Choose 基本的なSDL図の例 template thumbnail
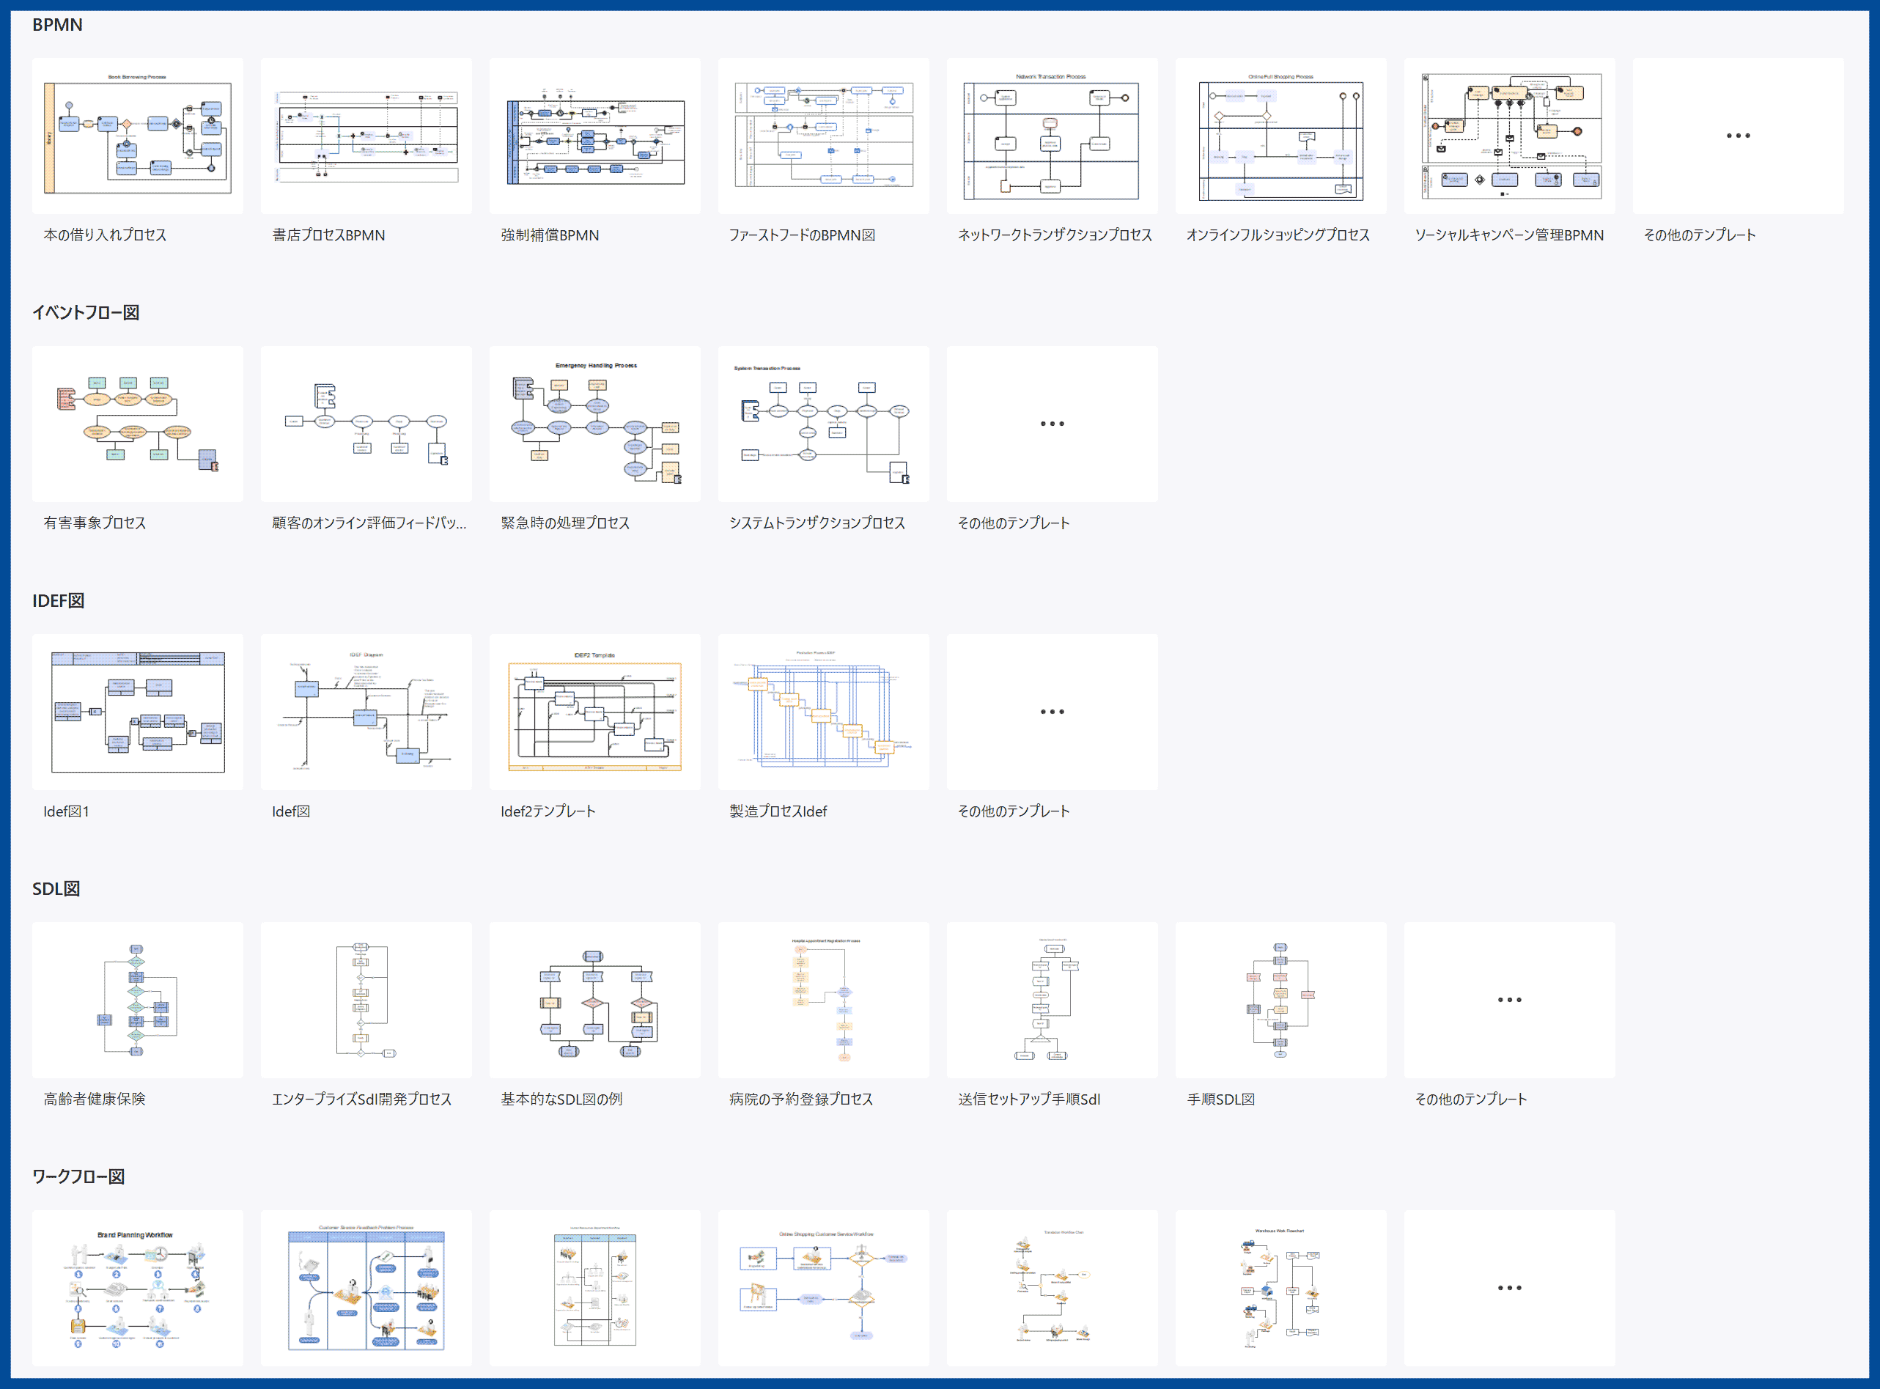 [x=594, y=1000]
